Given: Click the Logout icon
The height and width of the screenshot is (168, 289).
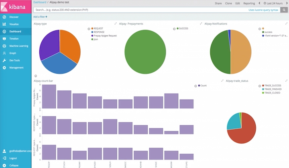Looking at the screenshot, I should (4, 158).
